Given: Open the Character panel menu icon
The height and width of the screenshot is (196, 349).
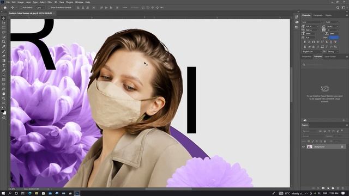Looking at the screenshot, I should 347,15.
